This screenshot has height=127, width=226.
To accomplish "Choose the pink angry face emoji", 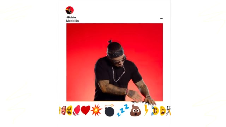I will (x=63, y=110).
